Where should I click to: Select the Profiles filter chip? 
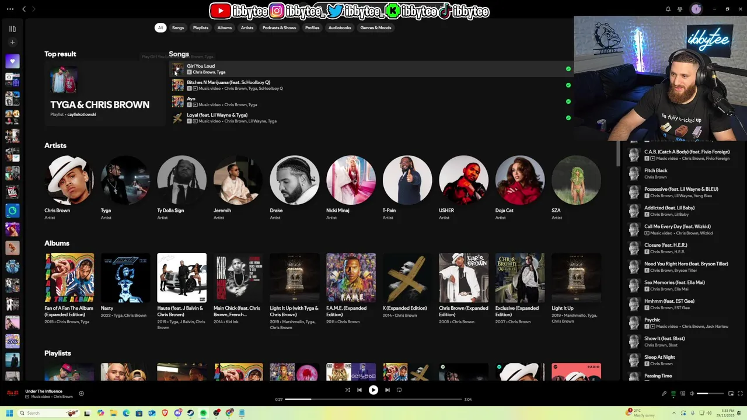point(312,27)
